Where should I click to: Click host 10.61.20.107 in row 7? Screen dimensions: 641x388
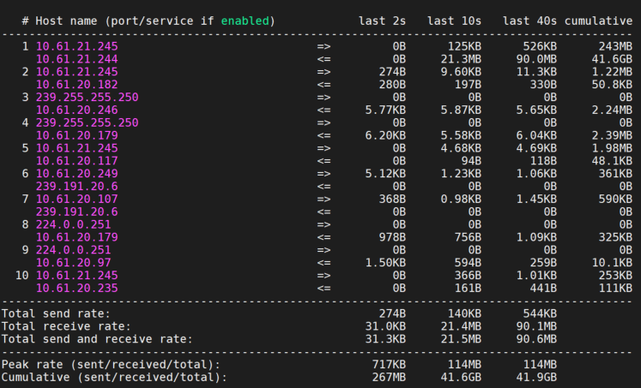click(x=77, y=199)
